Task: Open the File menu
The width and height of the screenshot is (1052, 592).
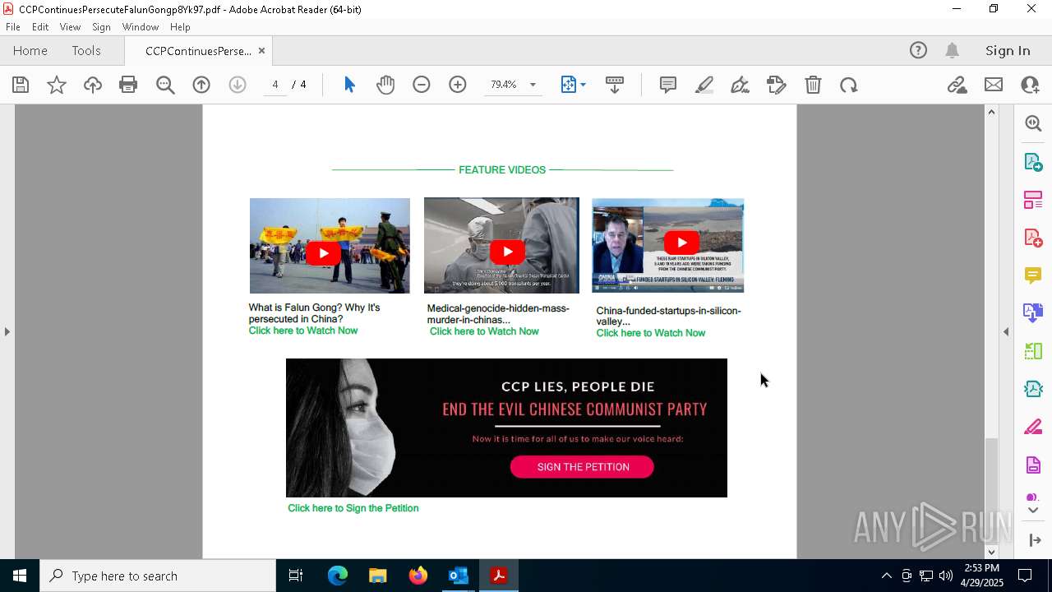Action: click(13, 27)
